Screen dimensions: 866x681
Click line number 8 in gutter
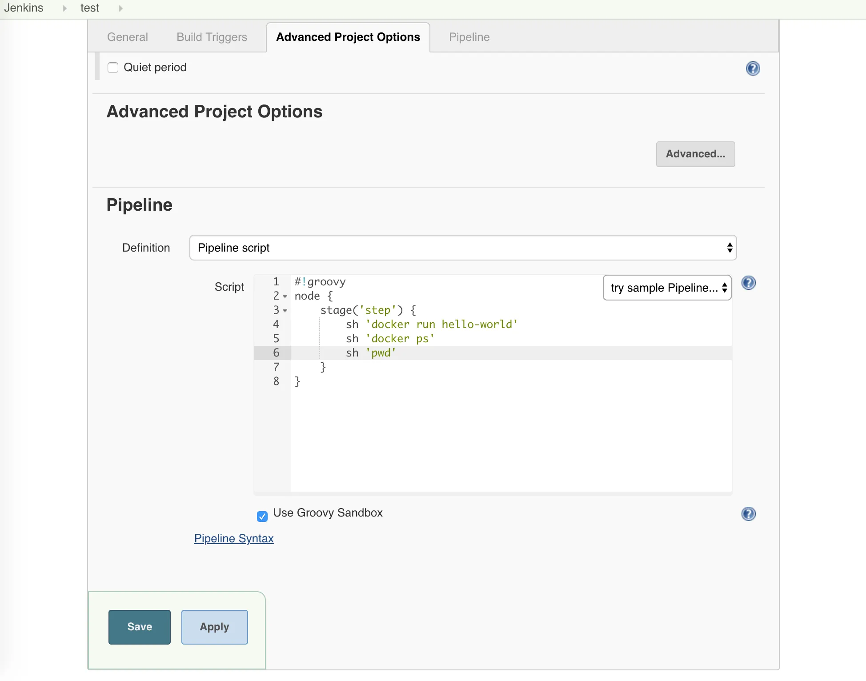pyautogui.click(x=276, y=381)
